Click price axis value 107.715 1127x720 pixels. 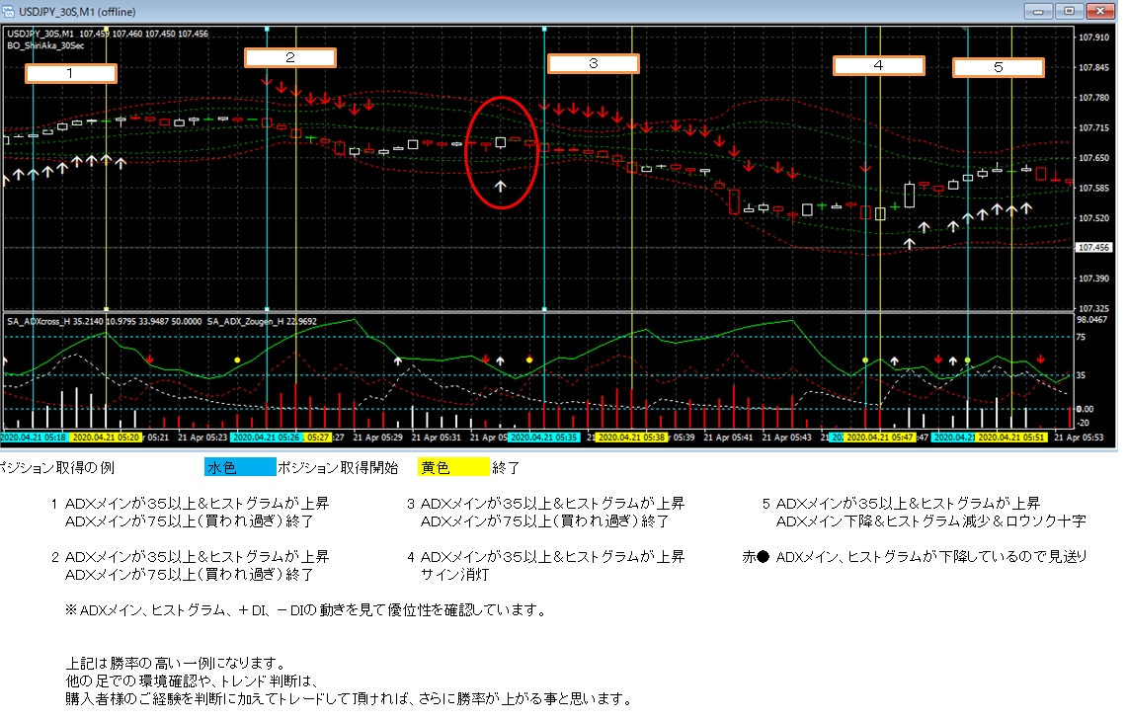(x=1093, y=128)
